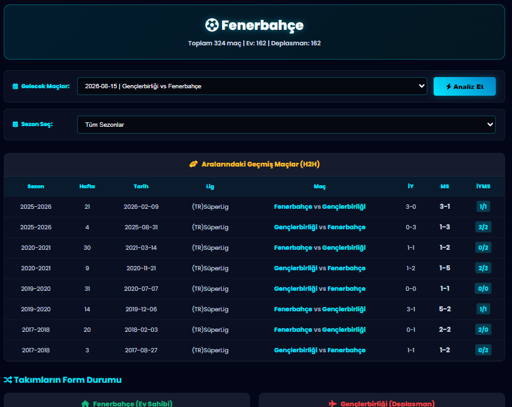Click the İYMS column header
This screenshot has width=512, height=407.
pos(483,186)
